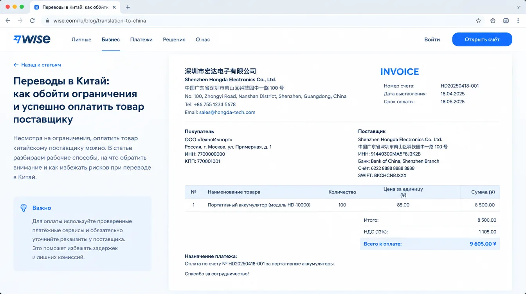Viewport: 526px width, 294px height.
Task: Click the ООО «ТехноИмпорт» buyer name
Action: coord(209,140)
